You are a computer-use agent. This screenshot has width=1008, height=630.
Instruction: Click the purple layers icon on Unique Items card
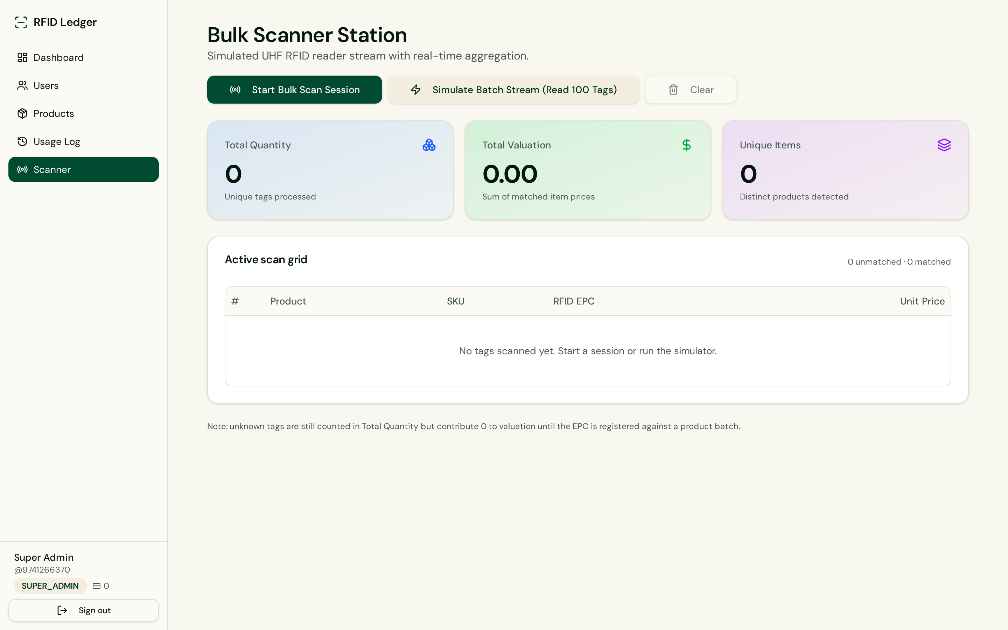944,145
